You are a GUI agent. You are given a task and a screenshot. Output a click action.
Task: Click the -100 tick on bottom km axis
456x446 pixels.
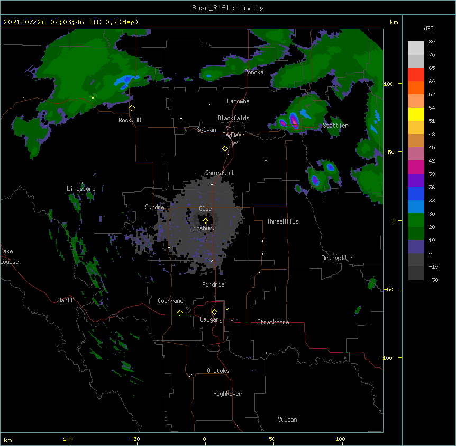pyautogui.click(x=66, y=439)
